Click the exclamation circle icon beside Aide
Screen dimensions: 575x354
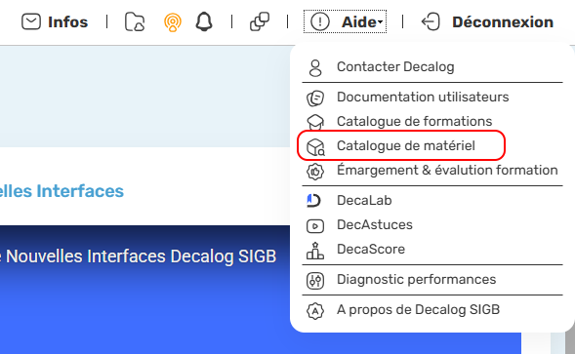pyautogui.click(x=320, y=21)
